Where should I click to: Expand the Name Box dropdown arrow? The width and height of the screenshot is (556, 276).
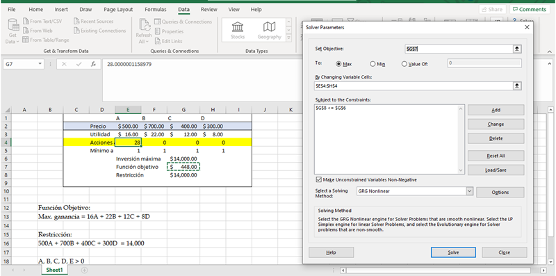pos(40,64)
